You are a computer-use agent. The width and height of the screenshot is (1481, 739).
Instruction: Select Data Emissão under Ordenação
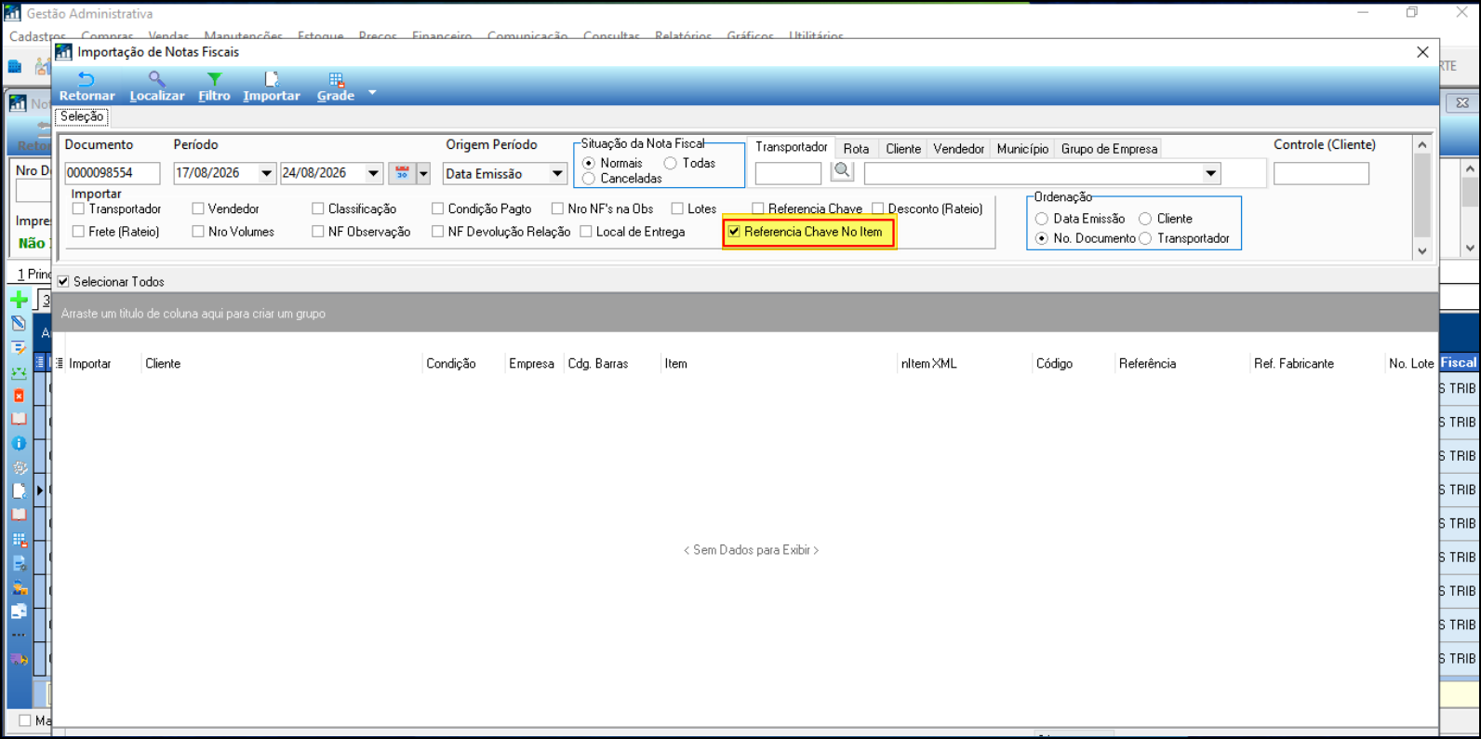coord(1042,219)
